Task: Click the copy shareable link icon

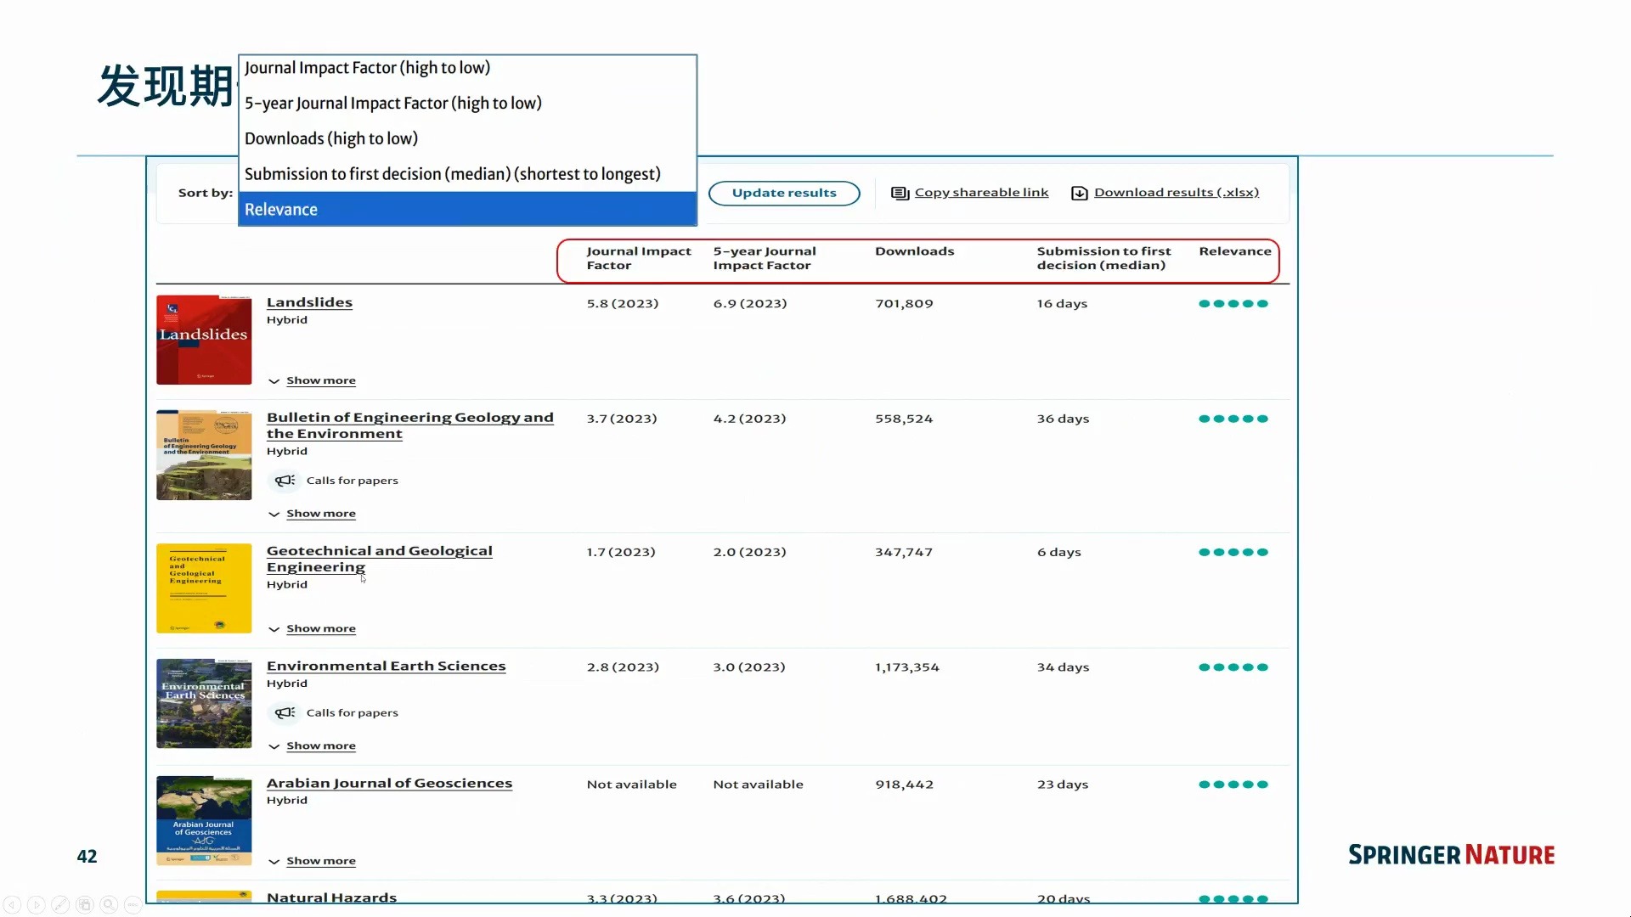Action: click(x=900, y=194)
